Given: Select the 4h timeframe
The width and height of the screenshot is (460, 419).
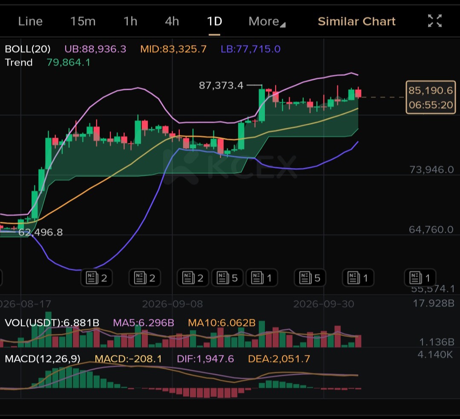Looking at the screenshot, I should [172, 21].
